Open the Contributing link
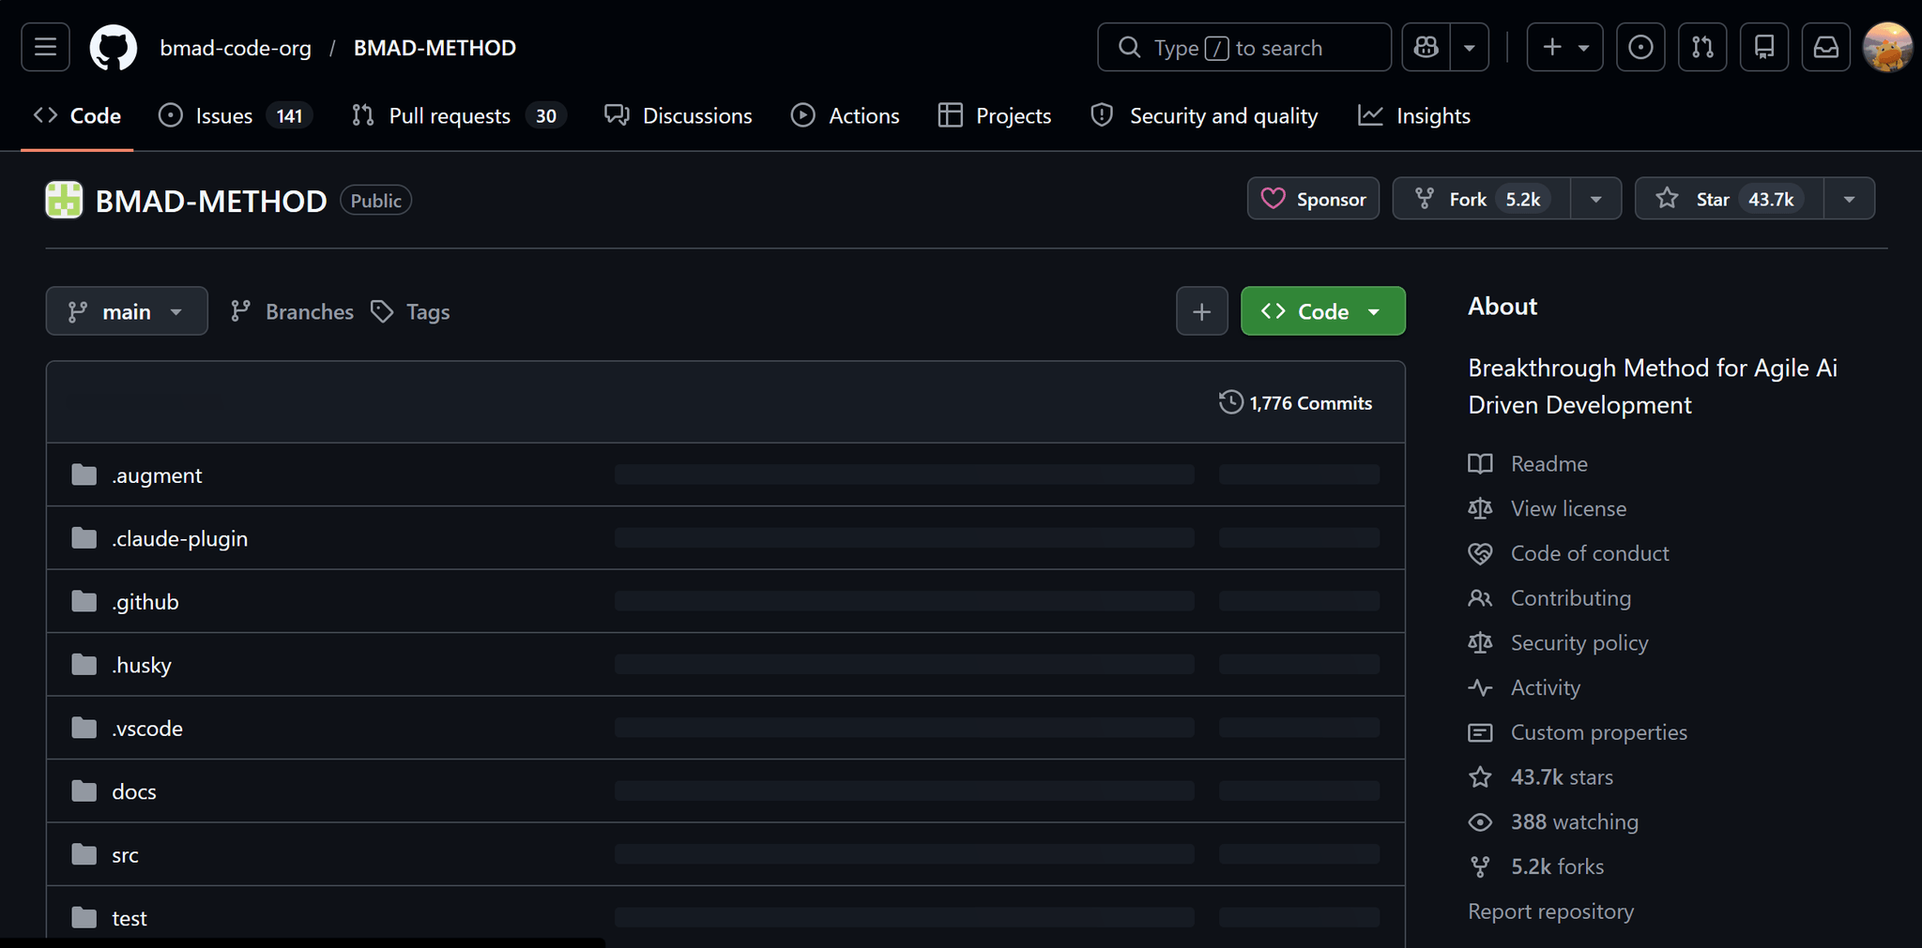This screenshot has height=948, width=1922. (x=1571, y=598)
